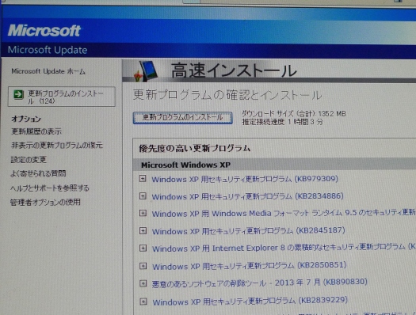Open よく寄せられる質問 link
The height and width of the screenshot is (315, 416).
(x=38, y=173)
